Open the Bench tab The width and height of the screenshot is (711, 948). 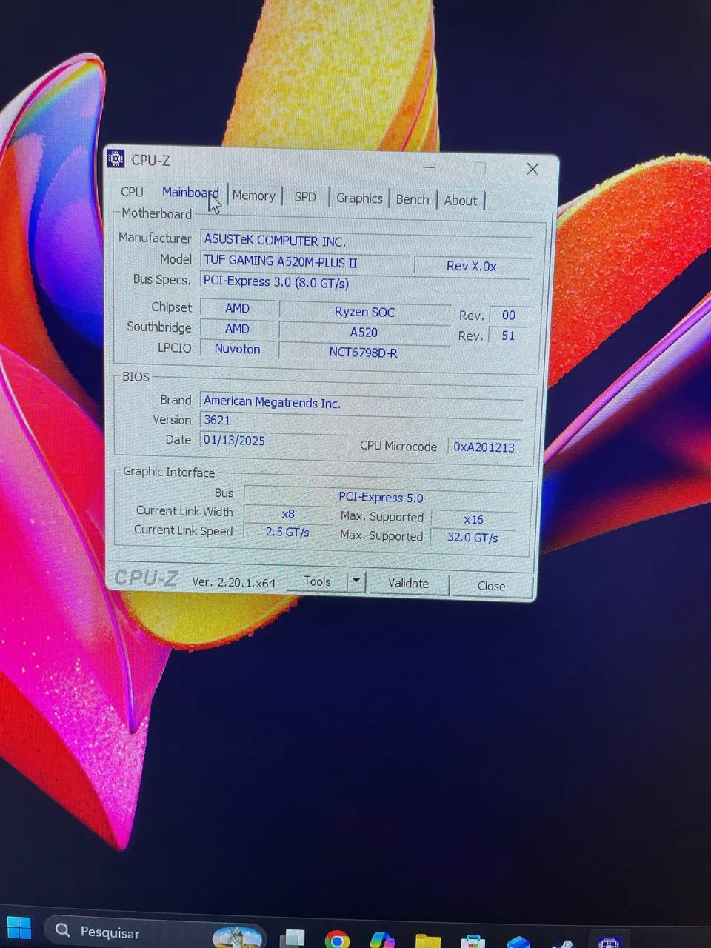point(413,199)
